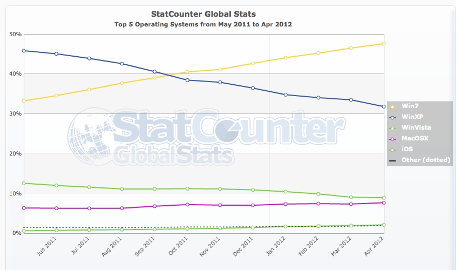461x270 pixels.
Task: Select the WinXP data point for Apr 2012
Action: [383, 106]
